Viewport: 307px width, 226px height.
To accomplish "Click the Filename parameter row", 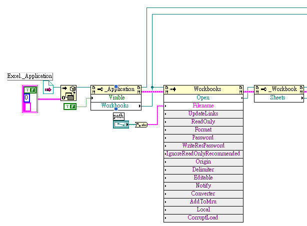I will tap(203, 106).
